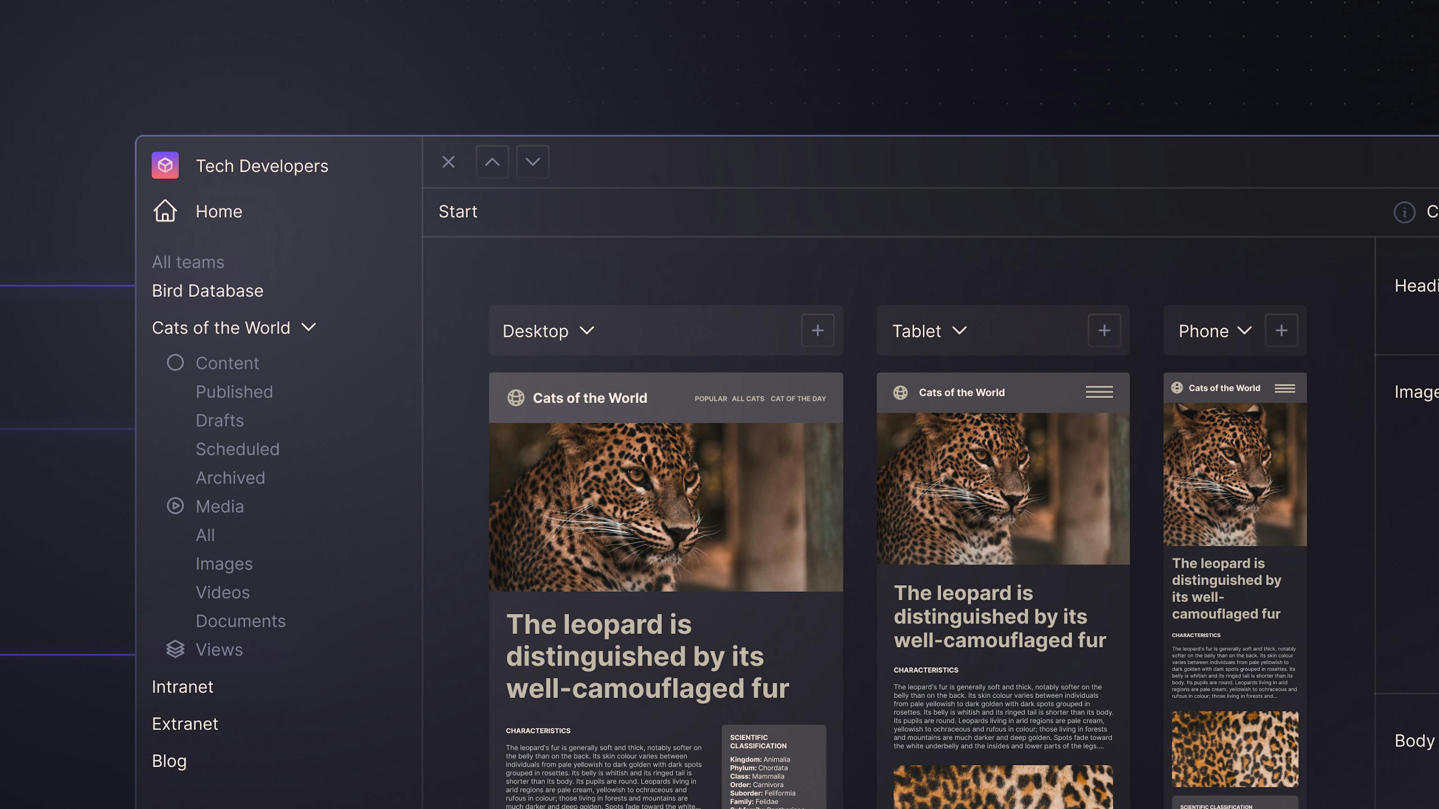Image resolution: width=1439 pixels, height=809 pixels.
Task: Click Scientific Classification box in Desktop preview
Action: tap(774, 767)
